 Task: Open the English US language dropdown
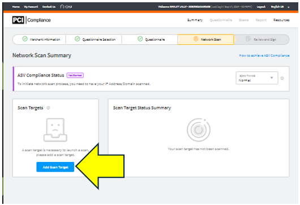point(280,7)
